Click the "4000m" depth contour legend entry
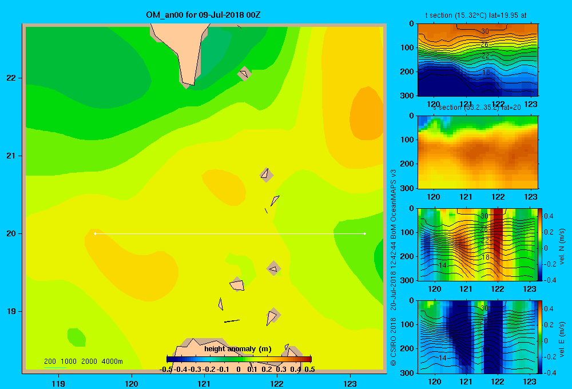 coord(112,362)
